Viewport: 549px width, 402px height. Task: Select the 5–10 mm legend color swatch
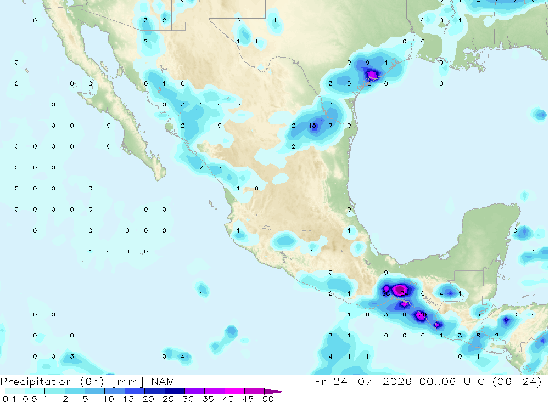[x=95, y=391]
